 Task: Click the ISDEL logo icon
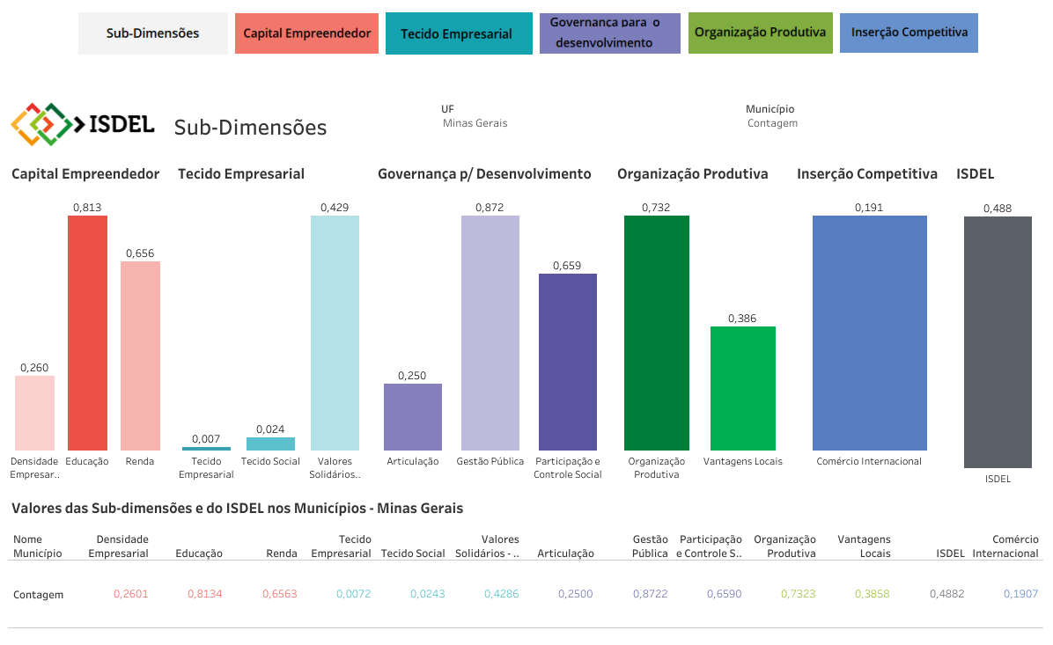click(41, 124)
